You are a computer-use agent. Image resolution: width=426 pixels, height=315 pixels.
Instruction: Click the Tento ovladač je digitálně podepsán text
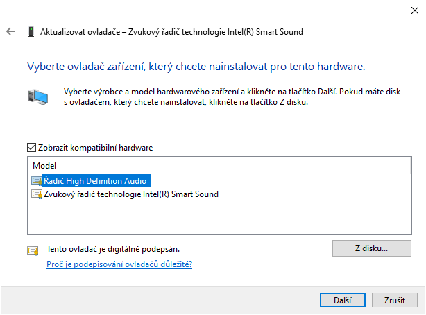click(x=113, y=249)
